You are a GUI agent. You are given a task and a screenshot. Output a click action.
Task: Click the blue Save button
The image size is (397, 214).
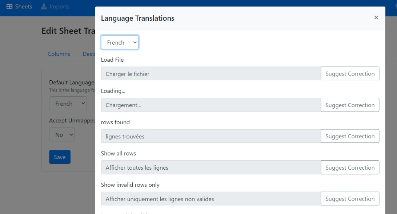click(x=60, y=157)
